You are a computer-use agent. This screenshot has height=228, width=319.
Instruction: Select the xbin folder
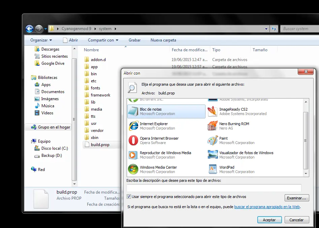[x=94, y=138]
